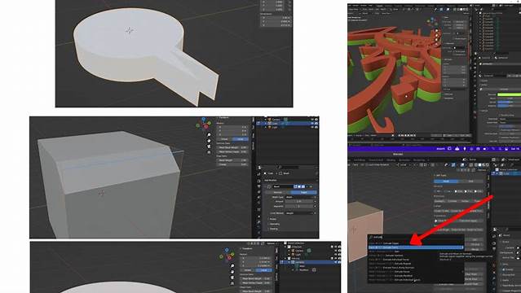
Task: Click the zoom magnifier icon in cube viewport
Action: [x=209, y=135]
